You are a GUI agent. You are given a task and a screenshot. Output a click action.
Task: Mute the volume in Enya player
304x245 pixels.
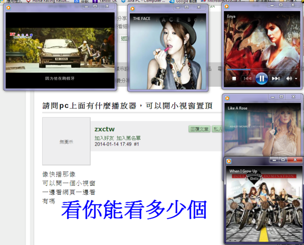pyautogui.click(x=289, y=79)
